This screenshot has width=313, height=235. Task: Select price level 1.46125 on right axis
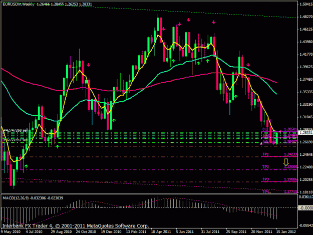306,30
